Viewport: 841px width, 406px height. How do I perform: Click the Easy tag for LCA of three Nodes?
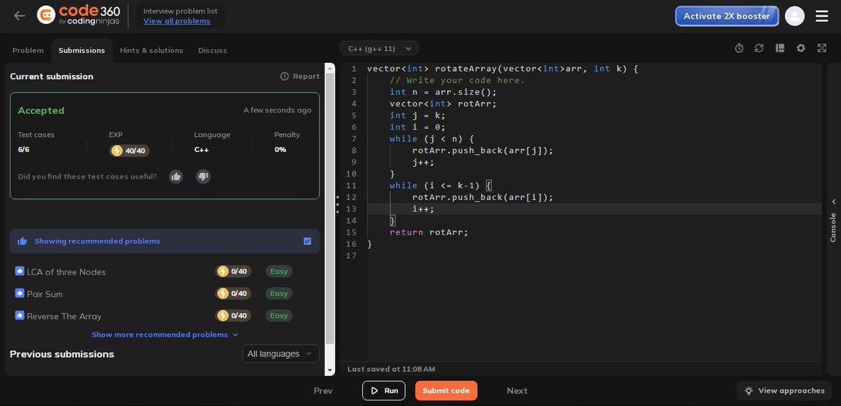click(279, 272)
